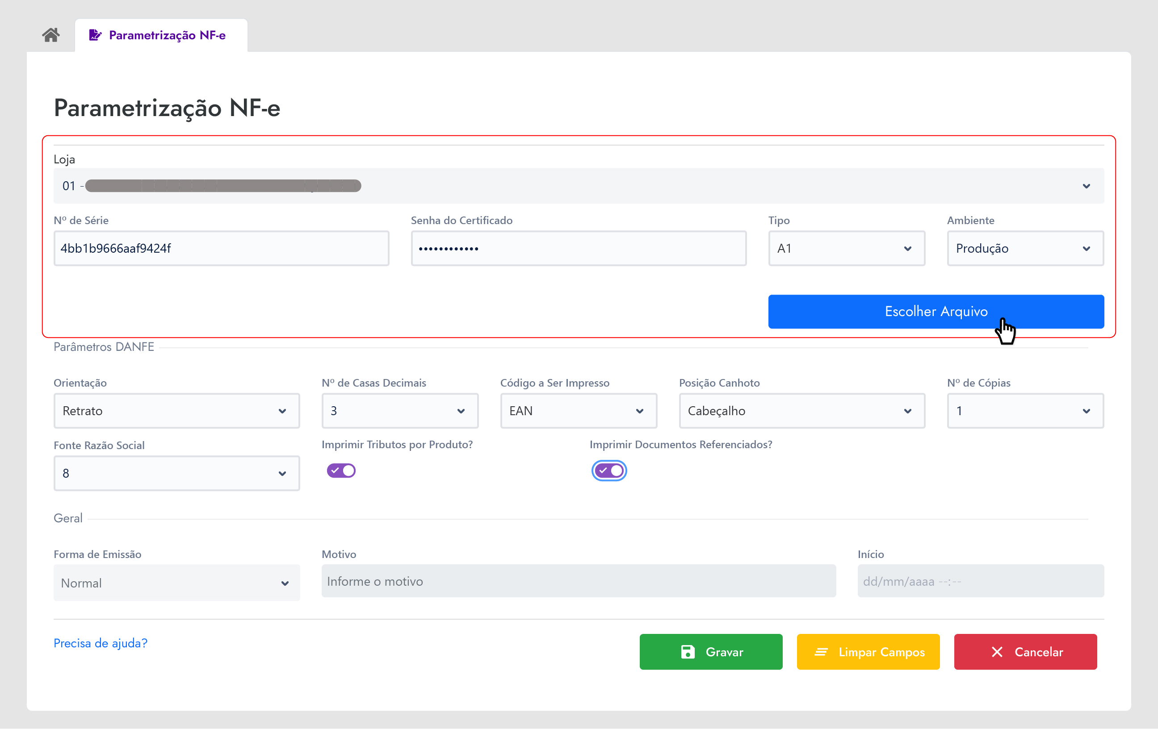This screenshot has height=729, width=1158.
Task: Click the Parametrização NF-e tab edit icon
Action: 95,35
